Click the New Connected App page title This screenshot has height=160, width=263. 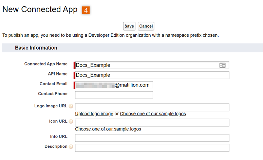point(40,10)
